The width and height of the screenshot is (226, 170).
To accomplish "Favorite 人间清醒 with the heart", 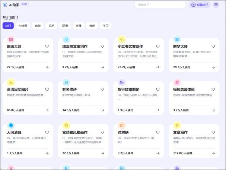I will (47, 132).
